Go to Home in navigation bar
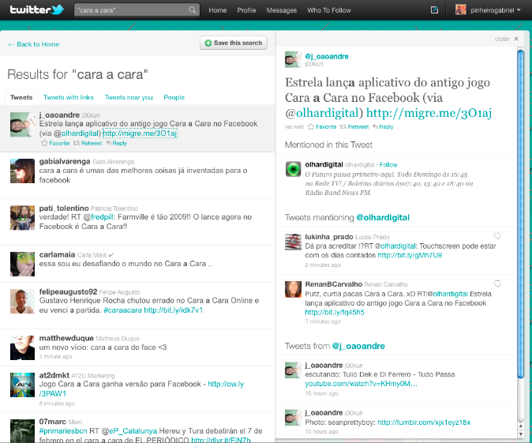This screenshot has height=443, width=532. tap(218, 10)
